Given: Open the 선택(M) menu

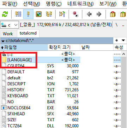Looking at the screenshot, I should coord(32,4).
